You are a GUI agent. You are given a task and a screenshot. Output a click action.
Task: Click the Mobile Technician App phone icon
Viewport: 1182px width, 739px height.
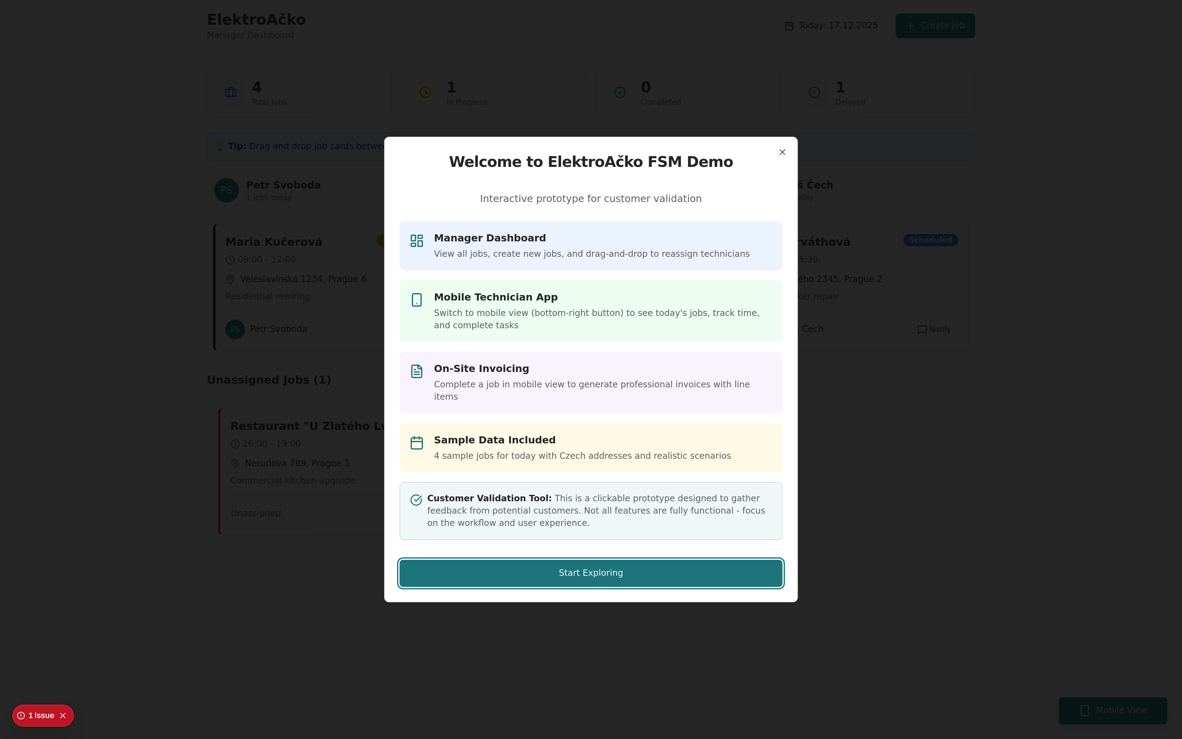click(x=416, y=300)
